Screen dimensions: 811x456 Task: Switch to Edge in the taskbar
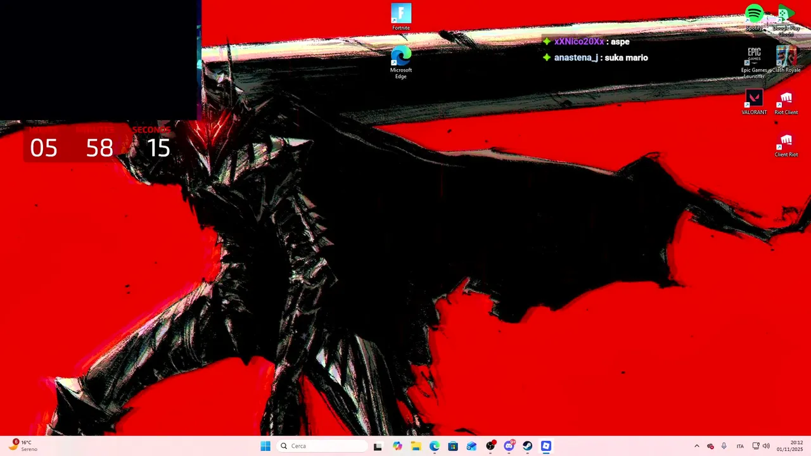[434, 446]
